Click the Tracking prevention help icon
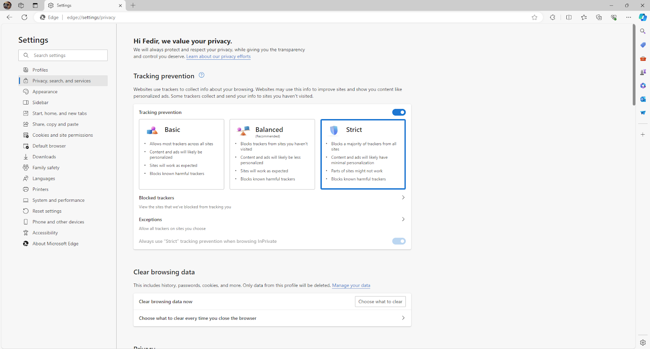 coord(201,75)
